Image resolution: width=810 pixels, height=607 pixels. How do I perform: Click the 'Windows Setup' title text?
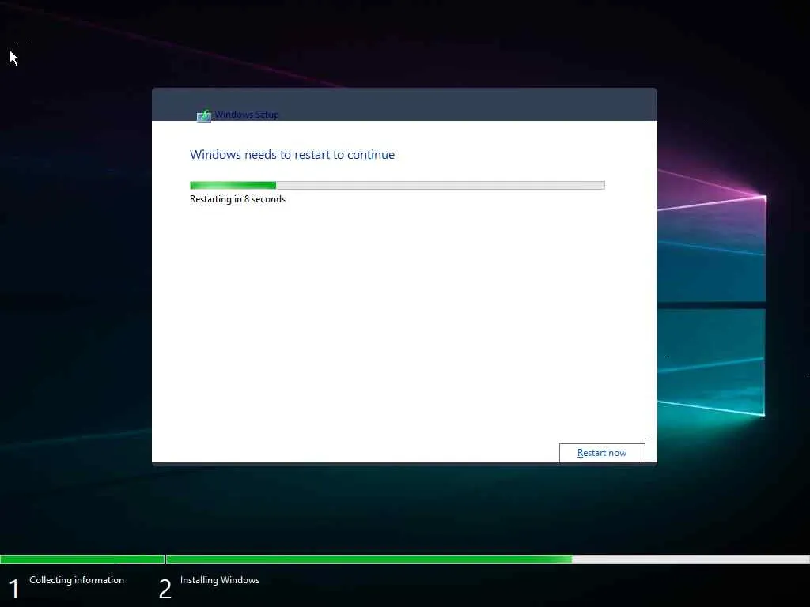point(247,115)
